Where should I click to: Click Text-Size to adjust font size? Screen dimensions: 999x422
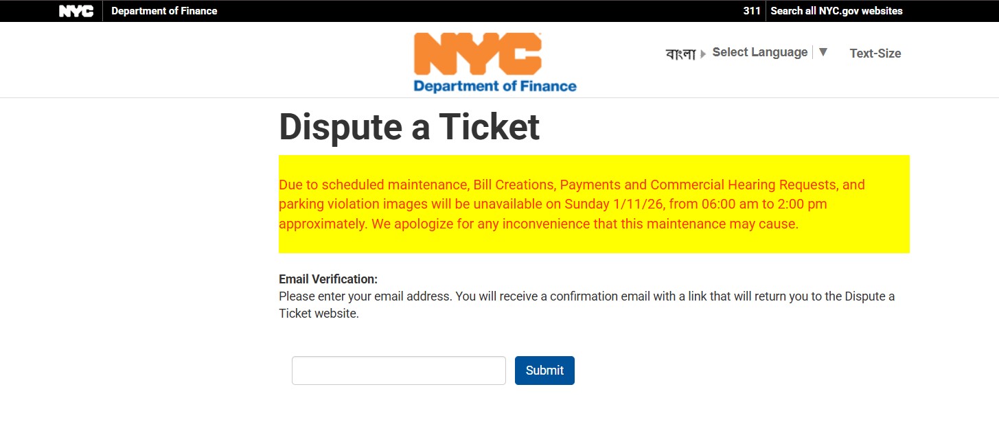875,53
